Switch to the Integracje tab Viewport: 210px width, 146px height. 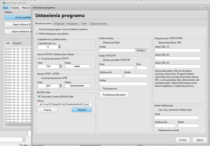pyautogui.click(x=59, y=24)
